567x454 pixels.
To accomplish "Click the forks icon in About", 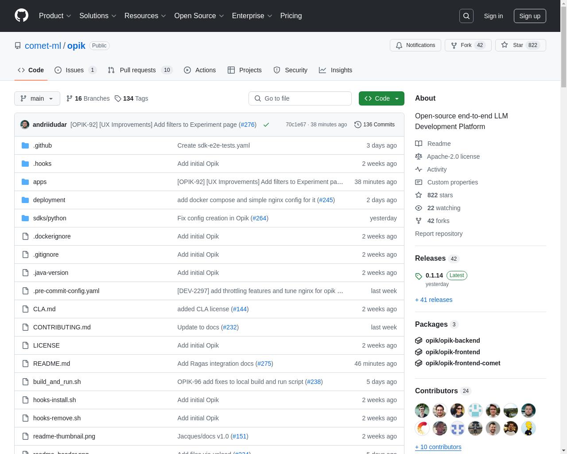I will pyautogui.click(x=419, y=221).
